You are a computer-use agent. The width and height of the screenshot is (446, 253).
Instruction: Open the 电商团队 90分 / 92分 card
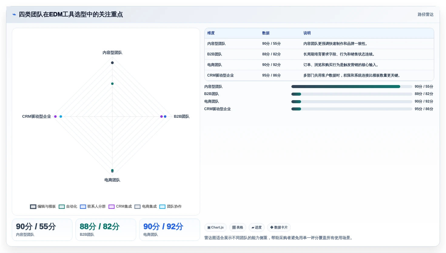pyautogui.click(x=169, y=230)
